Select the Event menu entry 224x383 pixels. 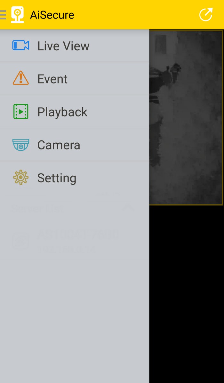[x=75, y=79]
